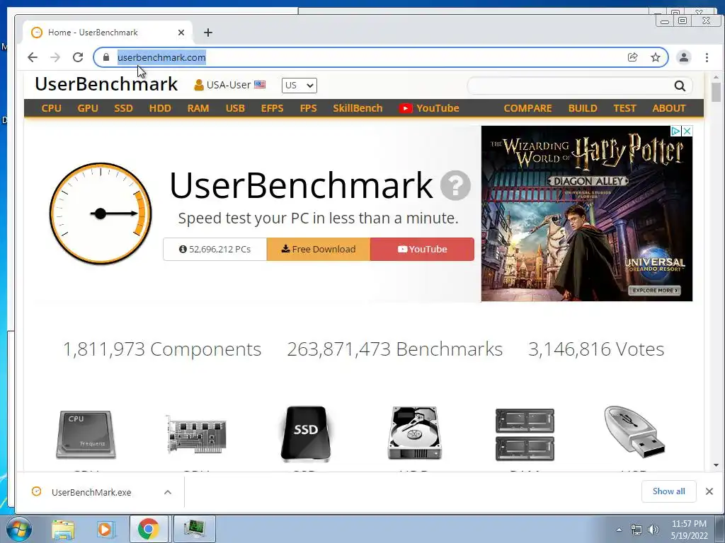Go to the COMPARE page
The image size is (725, 543).
click(527, 108)
